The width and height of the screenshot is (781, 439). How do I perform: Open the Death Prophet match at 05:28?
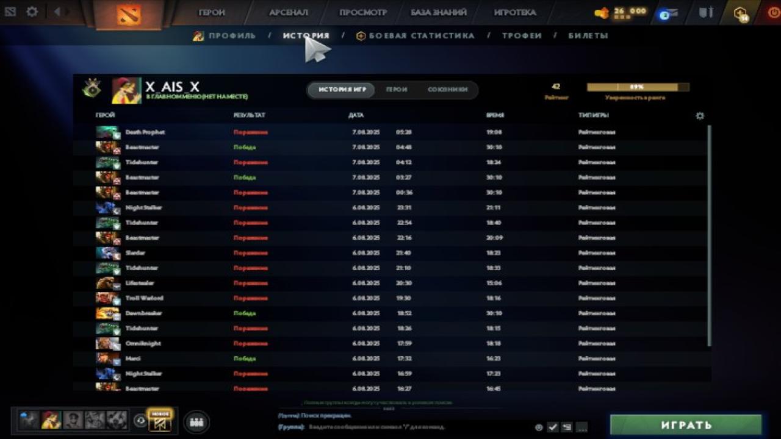pyautogui.click(x=389, y=132)
